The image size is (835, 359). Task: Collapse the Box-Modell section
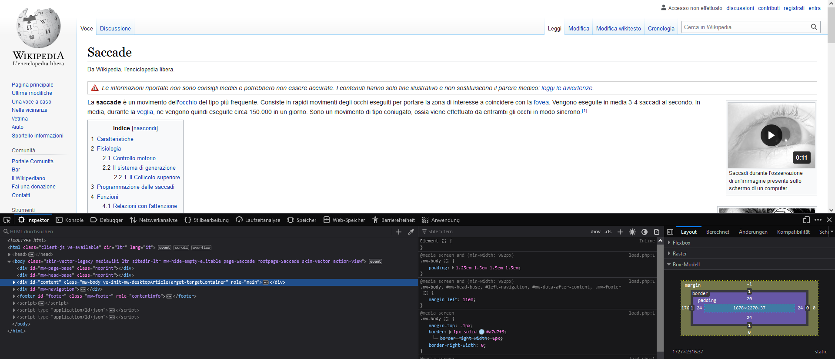669,265
